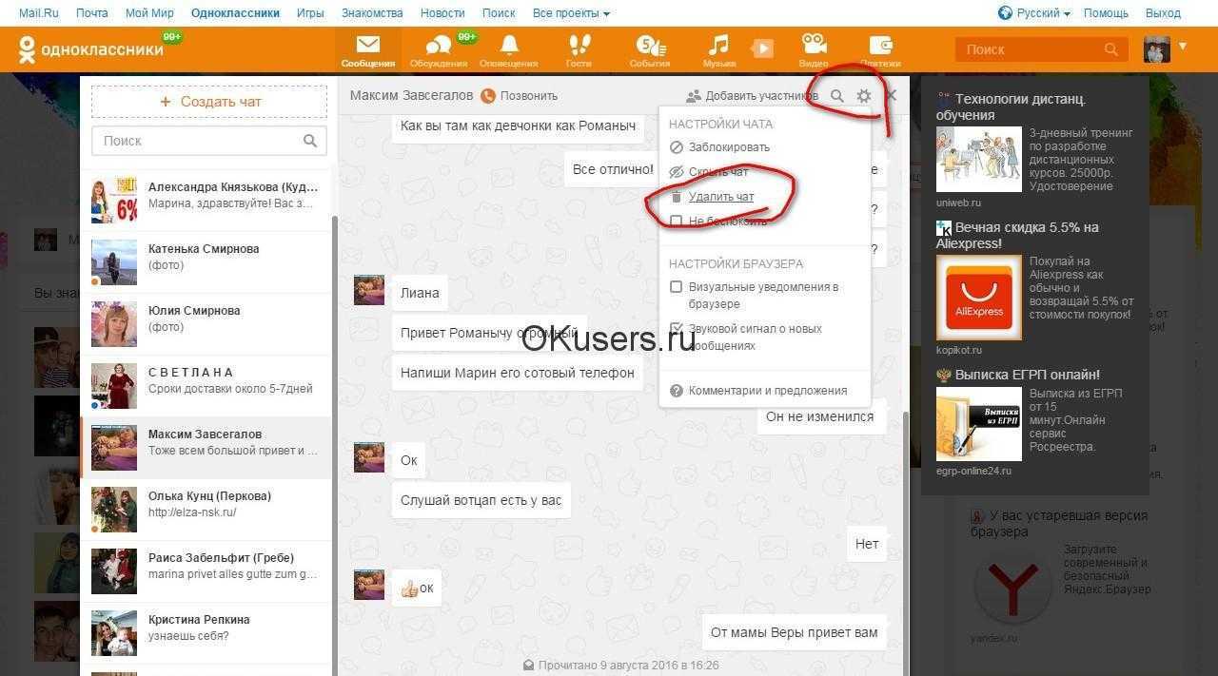Click the chat settings gear icon
The image size is (1218, 676).
pos(864,95)
